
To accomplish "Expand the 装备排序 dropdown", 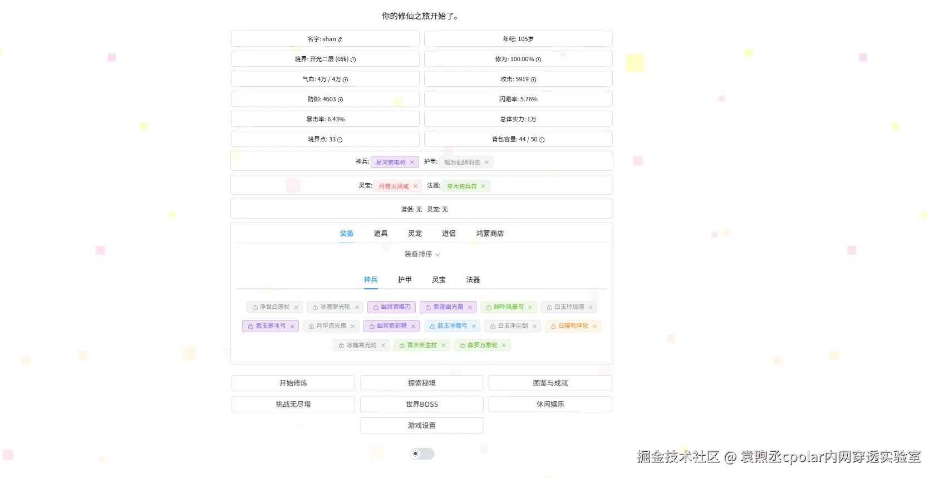I will [422, 254].
